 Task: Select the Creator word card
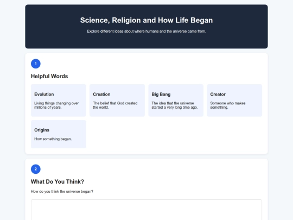tap(234, 100)
